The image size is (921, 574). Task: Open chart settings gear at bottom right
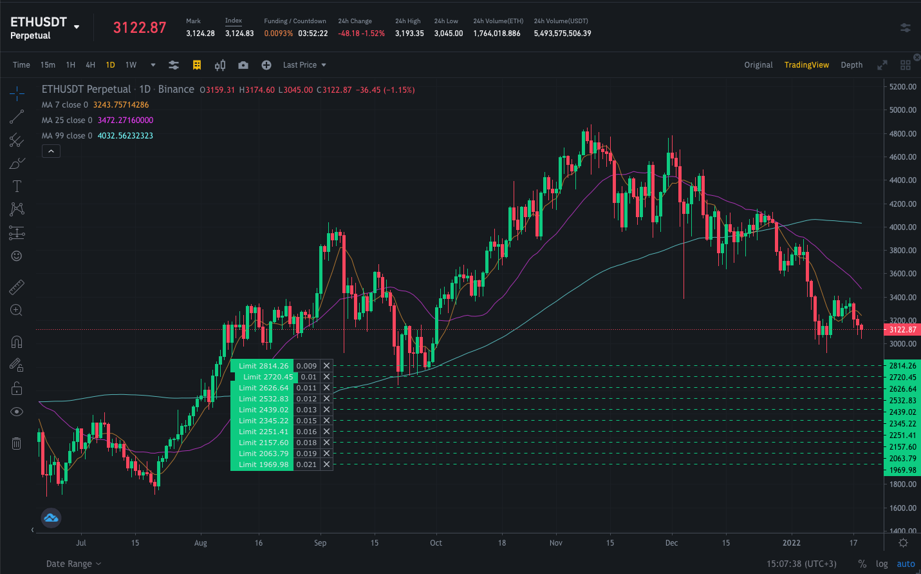coord(903,543)
